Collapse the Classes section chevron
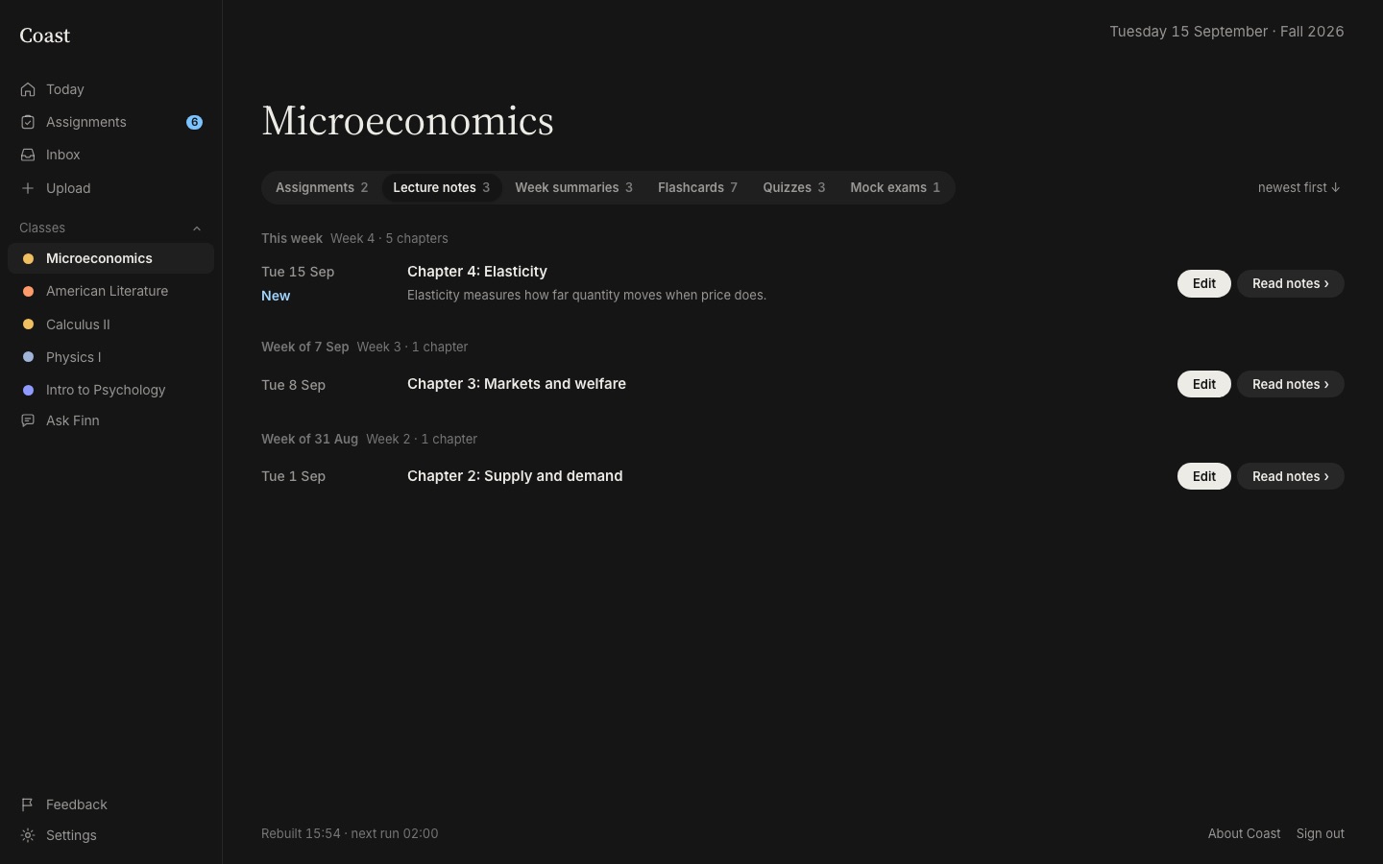1383x864 pixels. click(x=197, y=228)
